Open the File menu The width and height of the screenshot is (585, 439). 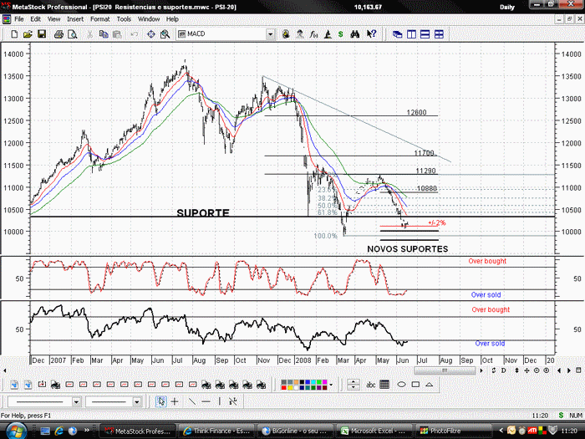coord(19,19)
